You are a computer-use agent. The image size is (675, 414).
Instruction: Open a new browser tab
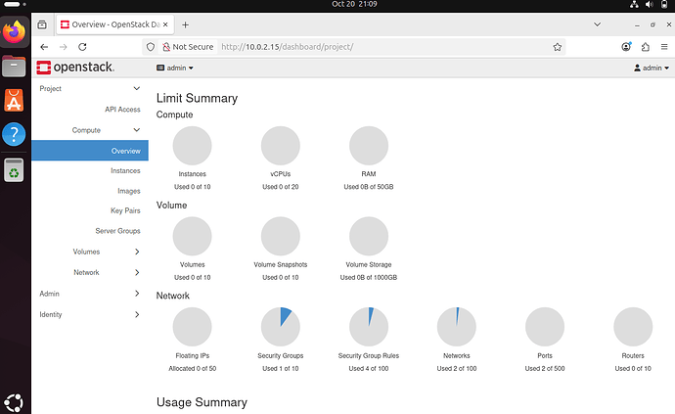tap(185, 25)
